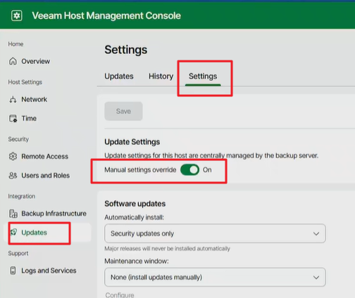
Task: Switch to the Updates tab
Action: (x=119, y=77)
